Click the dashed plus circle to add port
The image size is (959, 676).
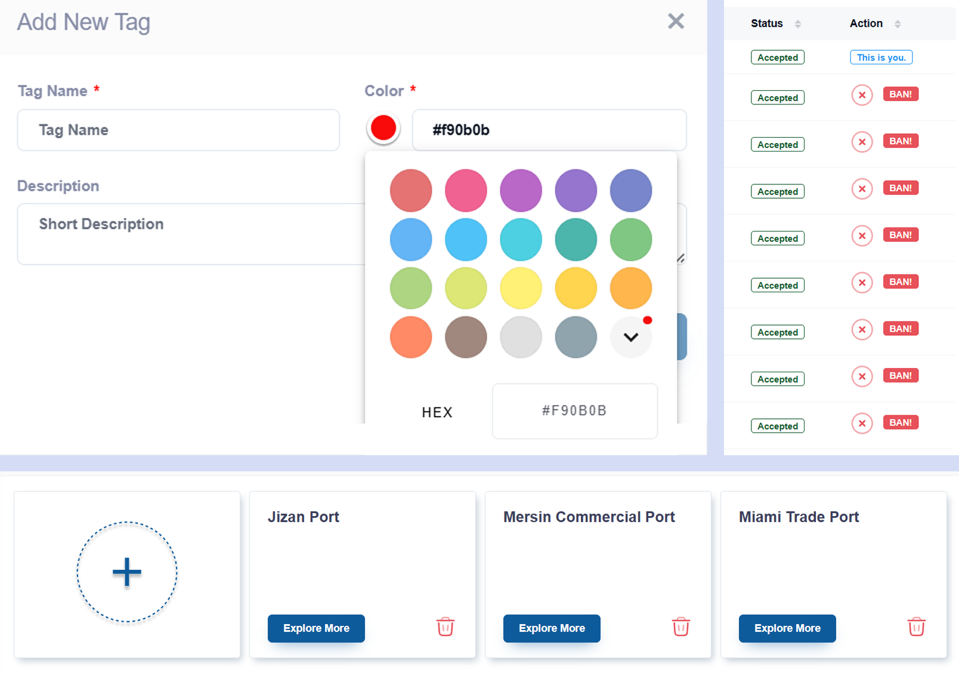(x=127, y=572)
